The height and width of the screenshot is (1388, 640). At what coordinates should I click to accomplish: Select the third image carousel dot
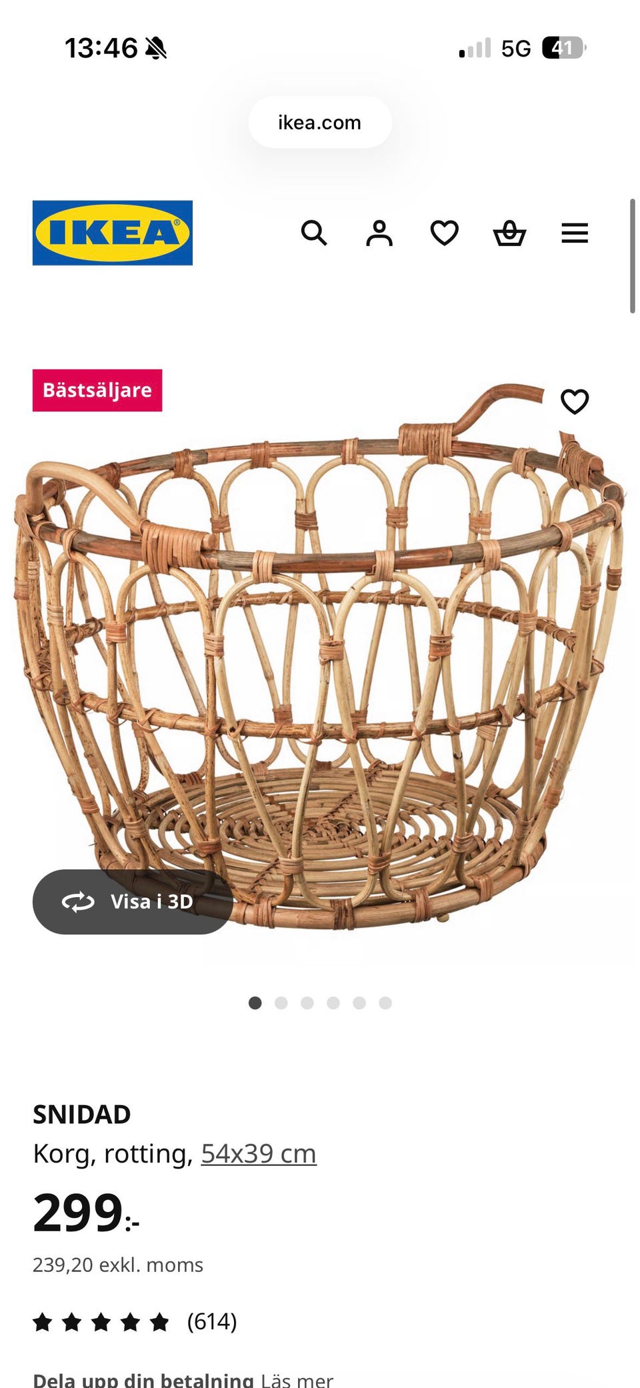tap(307, 1003)
